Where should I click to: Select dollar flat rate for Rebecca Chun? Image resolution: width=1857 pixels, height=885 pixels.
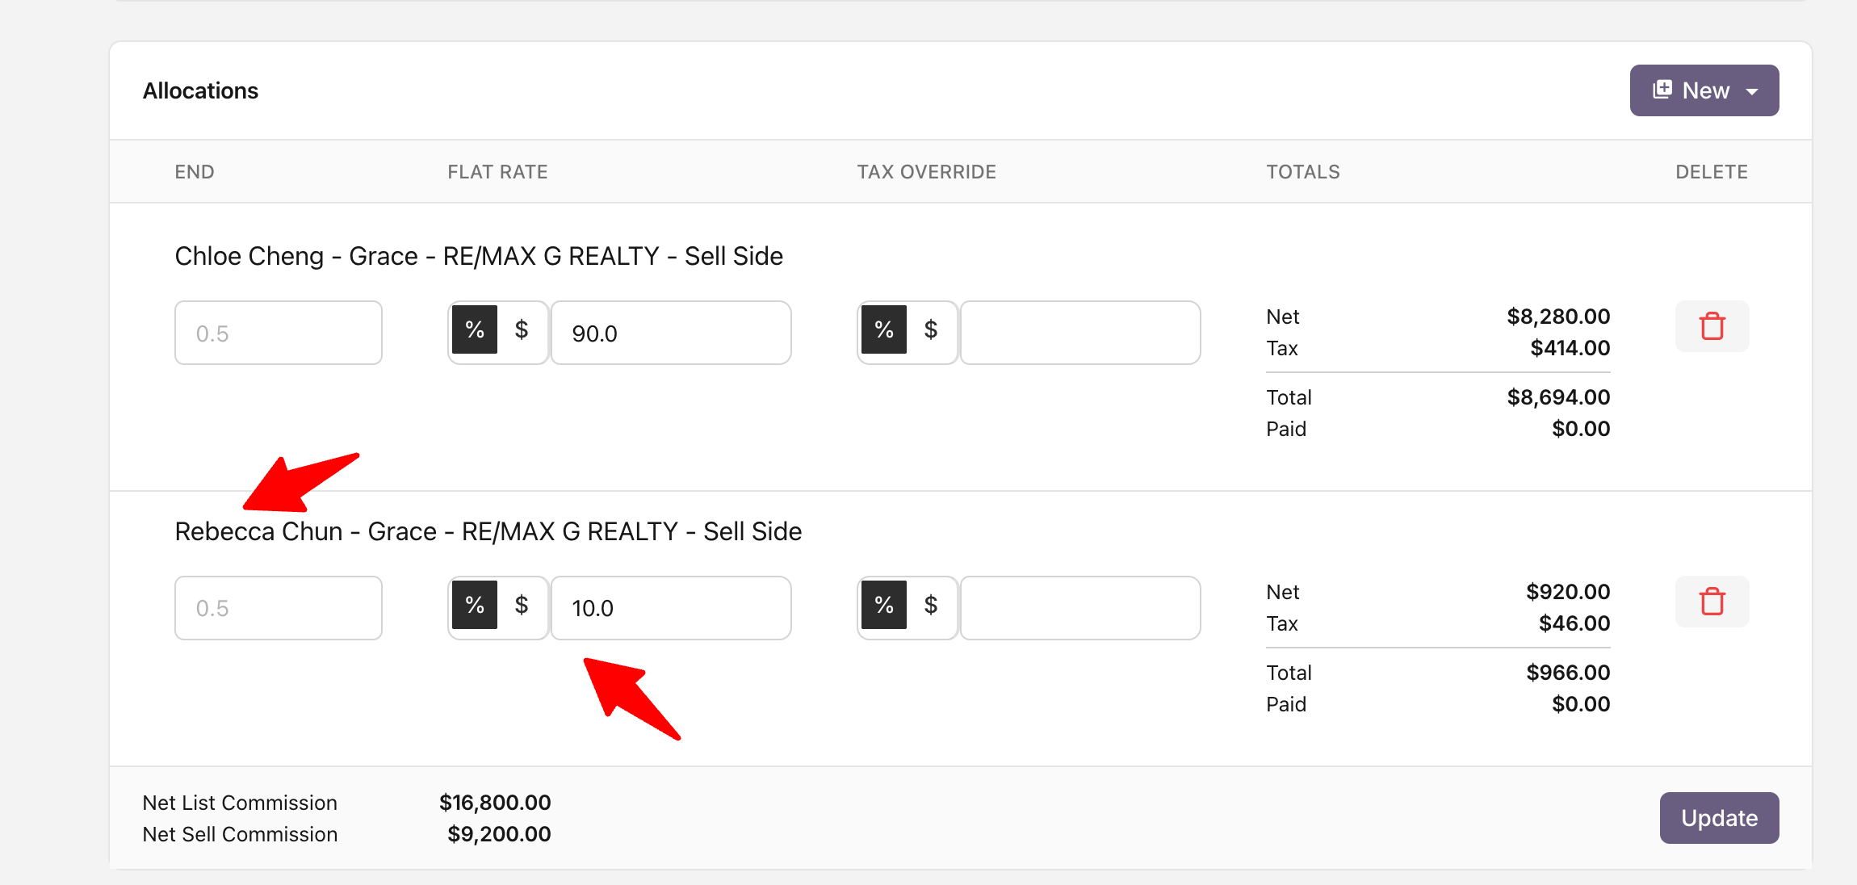[x=522, y=605]
